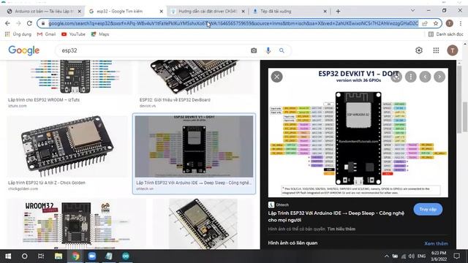Open Danh sách đọc reading list

click(445, 34)
